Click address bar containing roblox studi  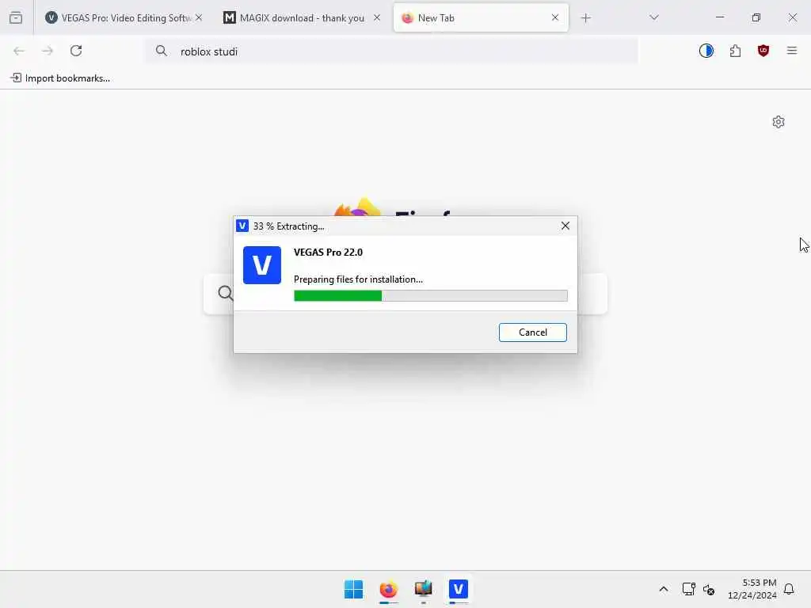coord(392,51)
